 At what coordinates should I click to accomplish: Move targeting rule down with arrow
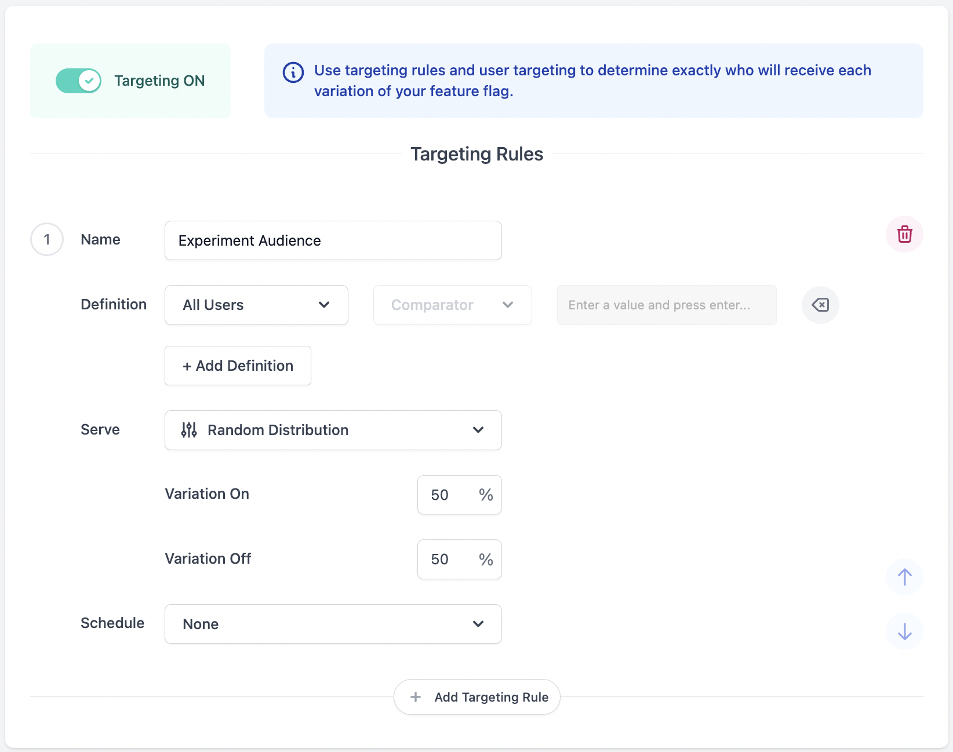pyautogui.click(x=904, y=631)
